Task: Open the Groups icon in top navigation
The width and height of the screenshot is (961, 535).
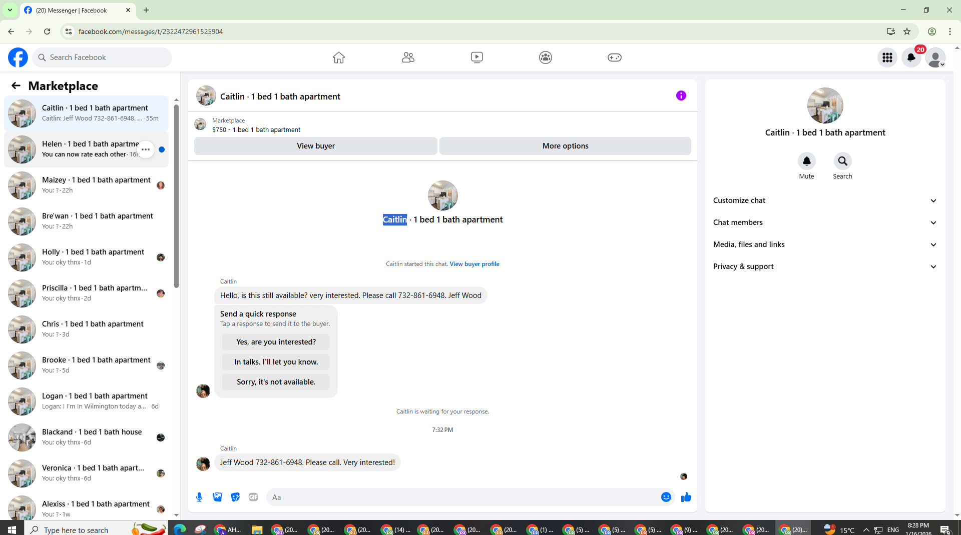Action: pyautogui.click(x=546, y=57)
